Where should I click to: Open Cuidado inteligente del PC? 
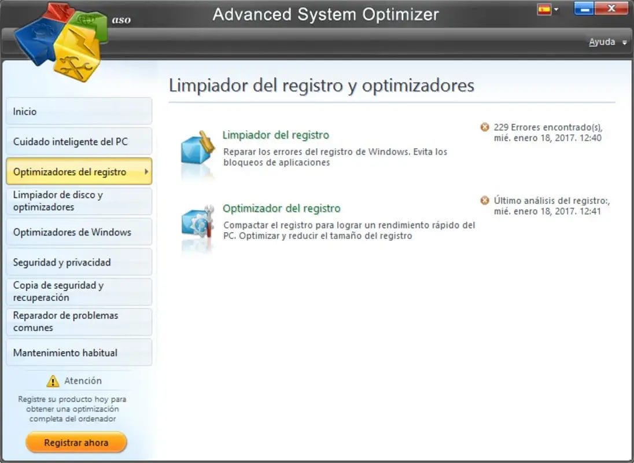click(x=79, y=141)
